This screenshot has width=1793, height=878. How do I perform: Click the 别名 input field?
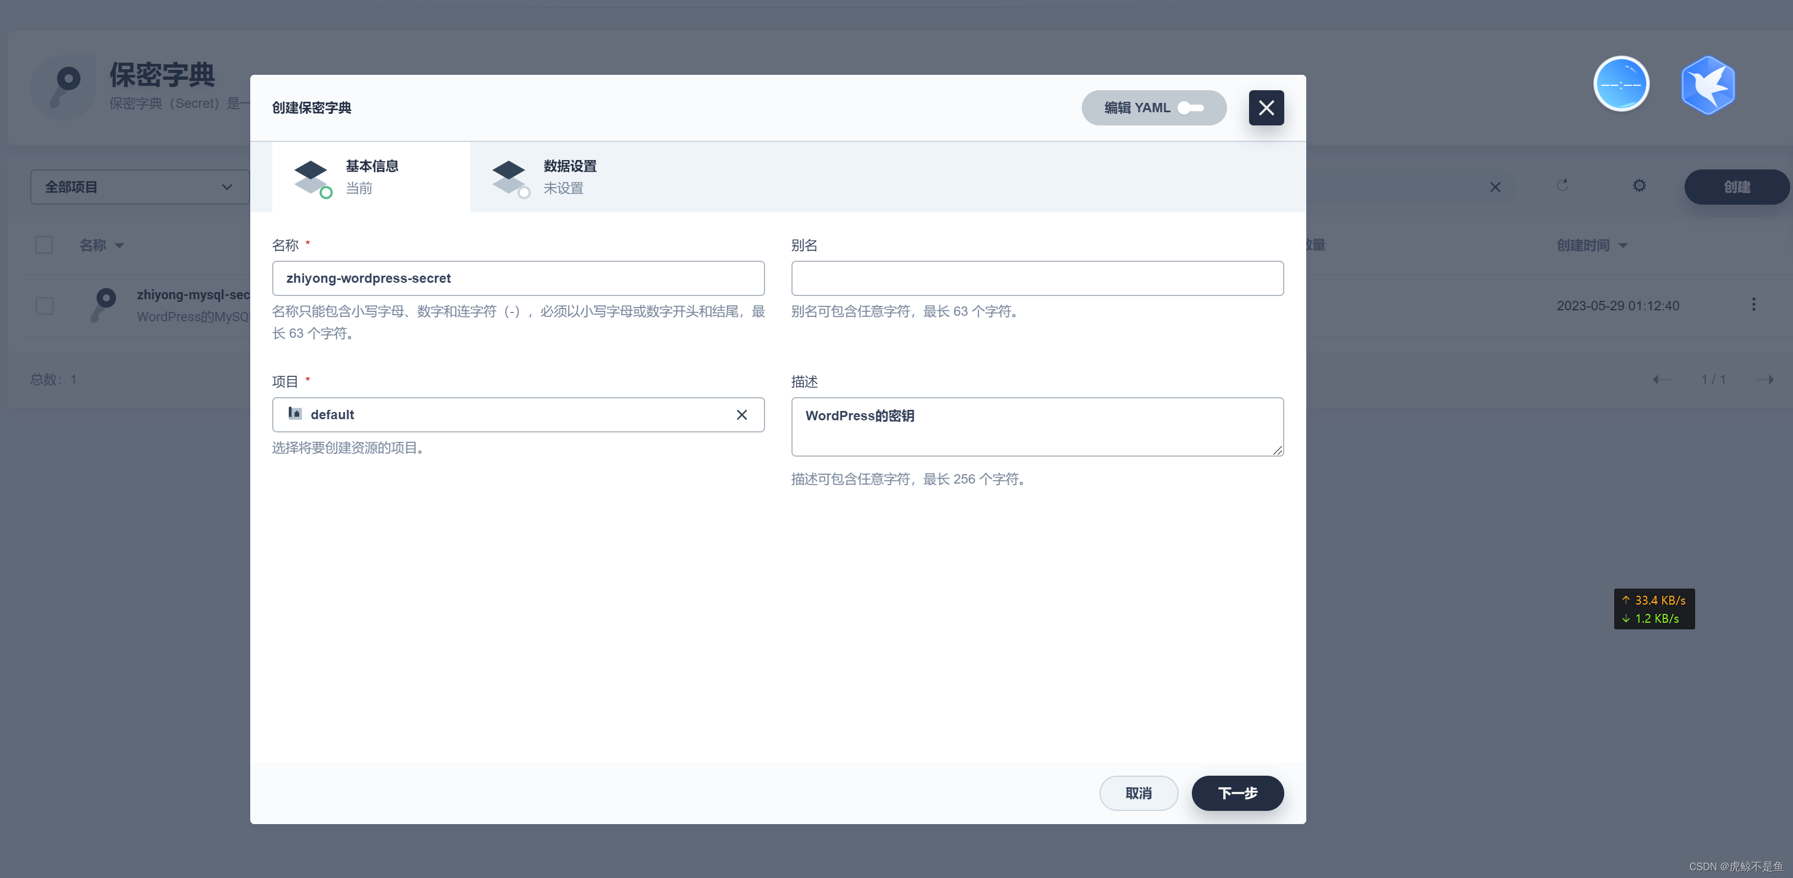[x=1037, y=278]
